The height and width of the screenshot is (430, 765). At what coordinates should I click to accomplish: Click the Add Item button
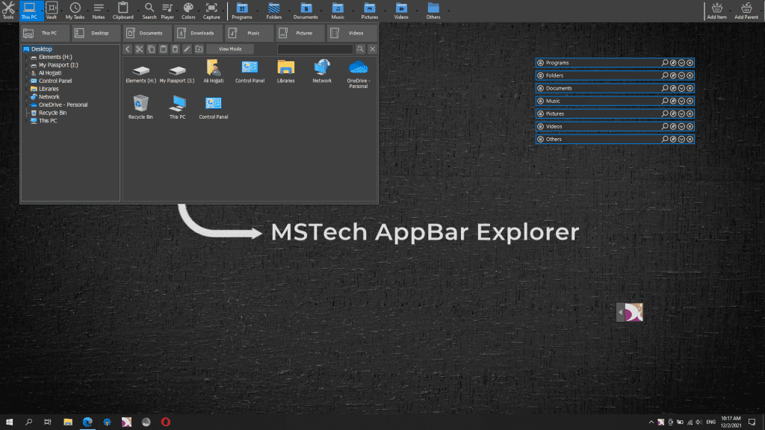(716, 10)
